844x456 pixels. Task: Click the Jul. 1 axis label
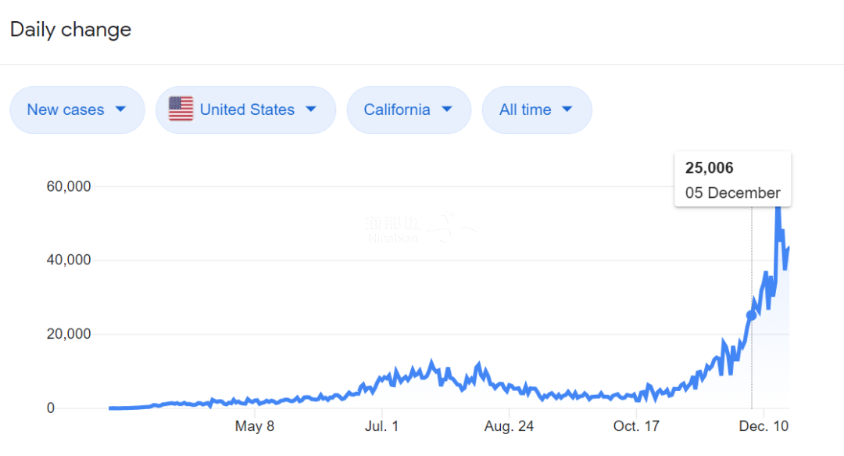382,426
